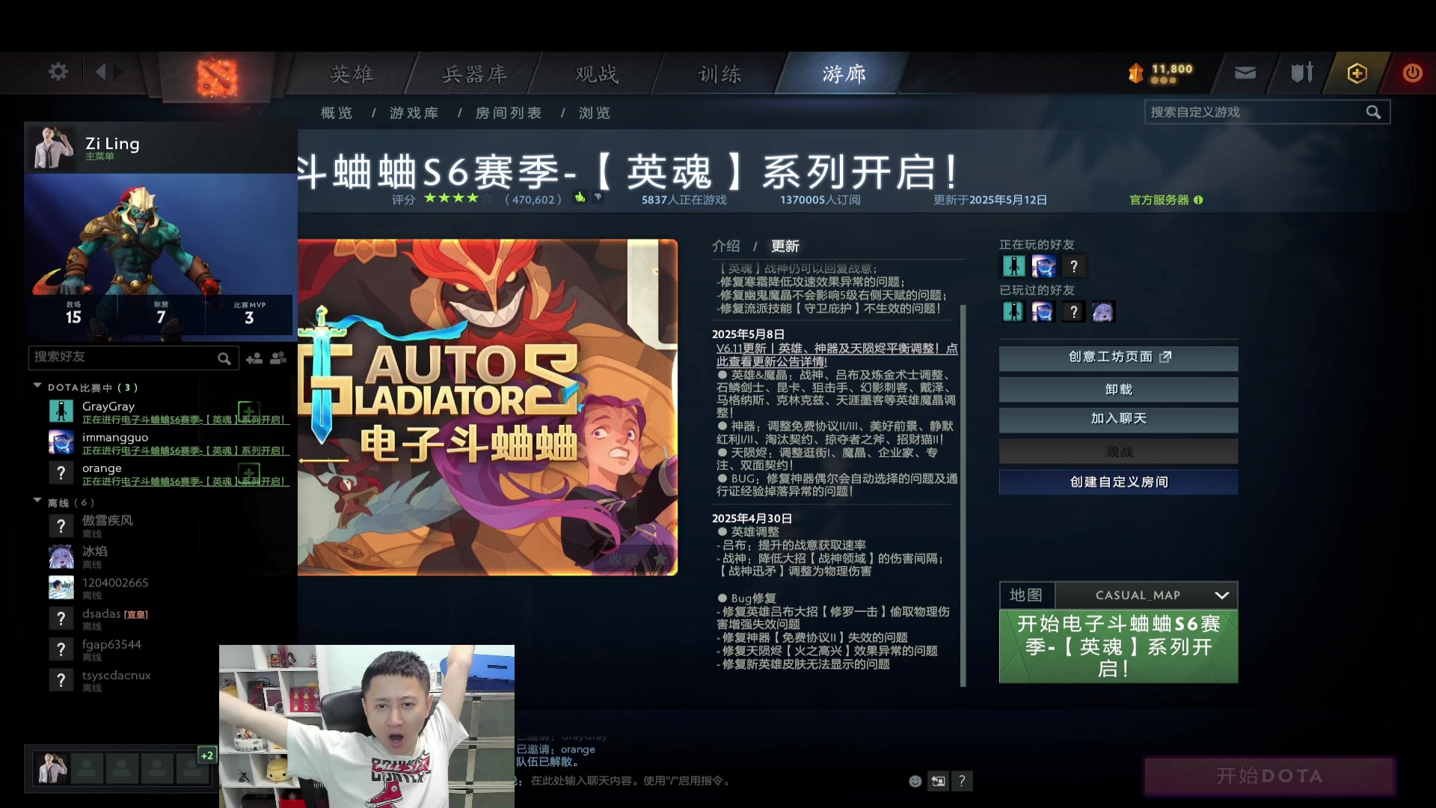This screenshot has height=808, width=1436.
Task: Open GrayGray's current game status link
Action: pos(184,420)
